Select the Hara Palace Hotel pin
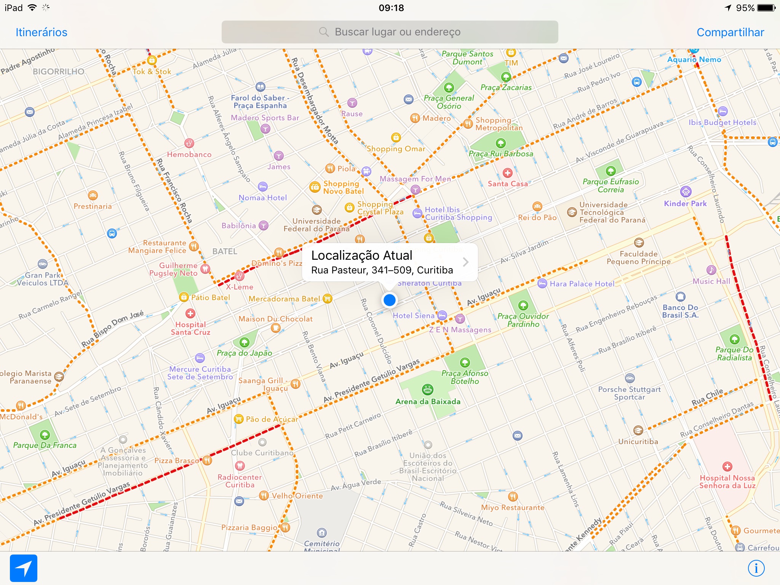 [542, 283]
